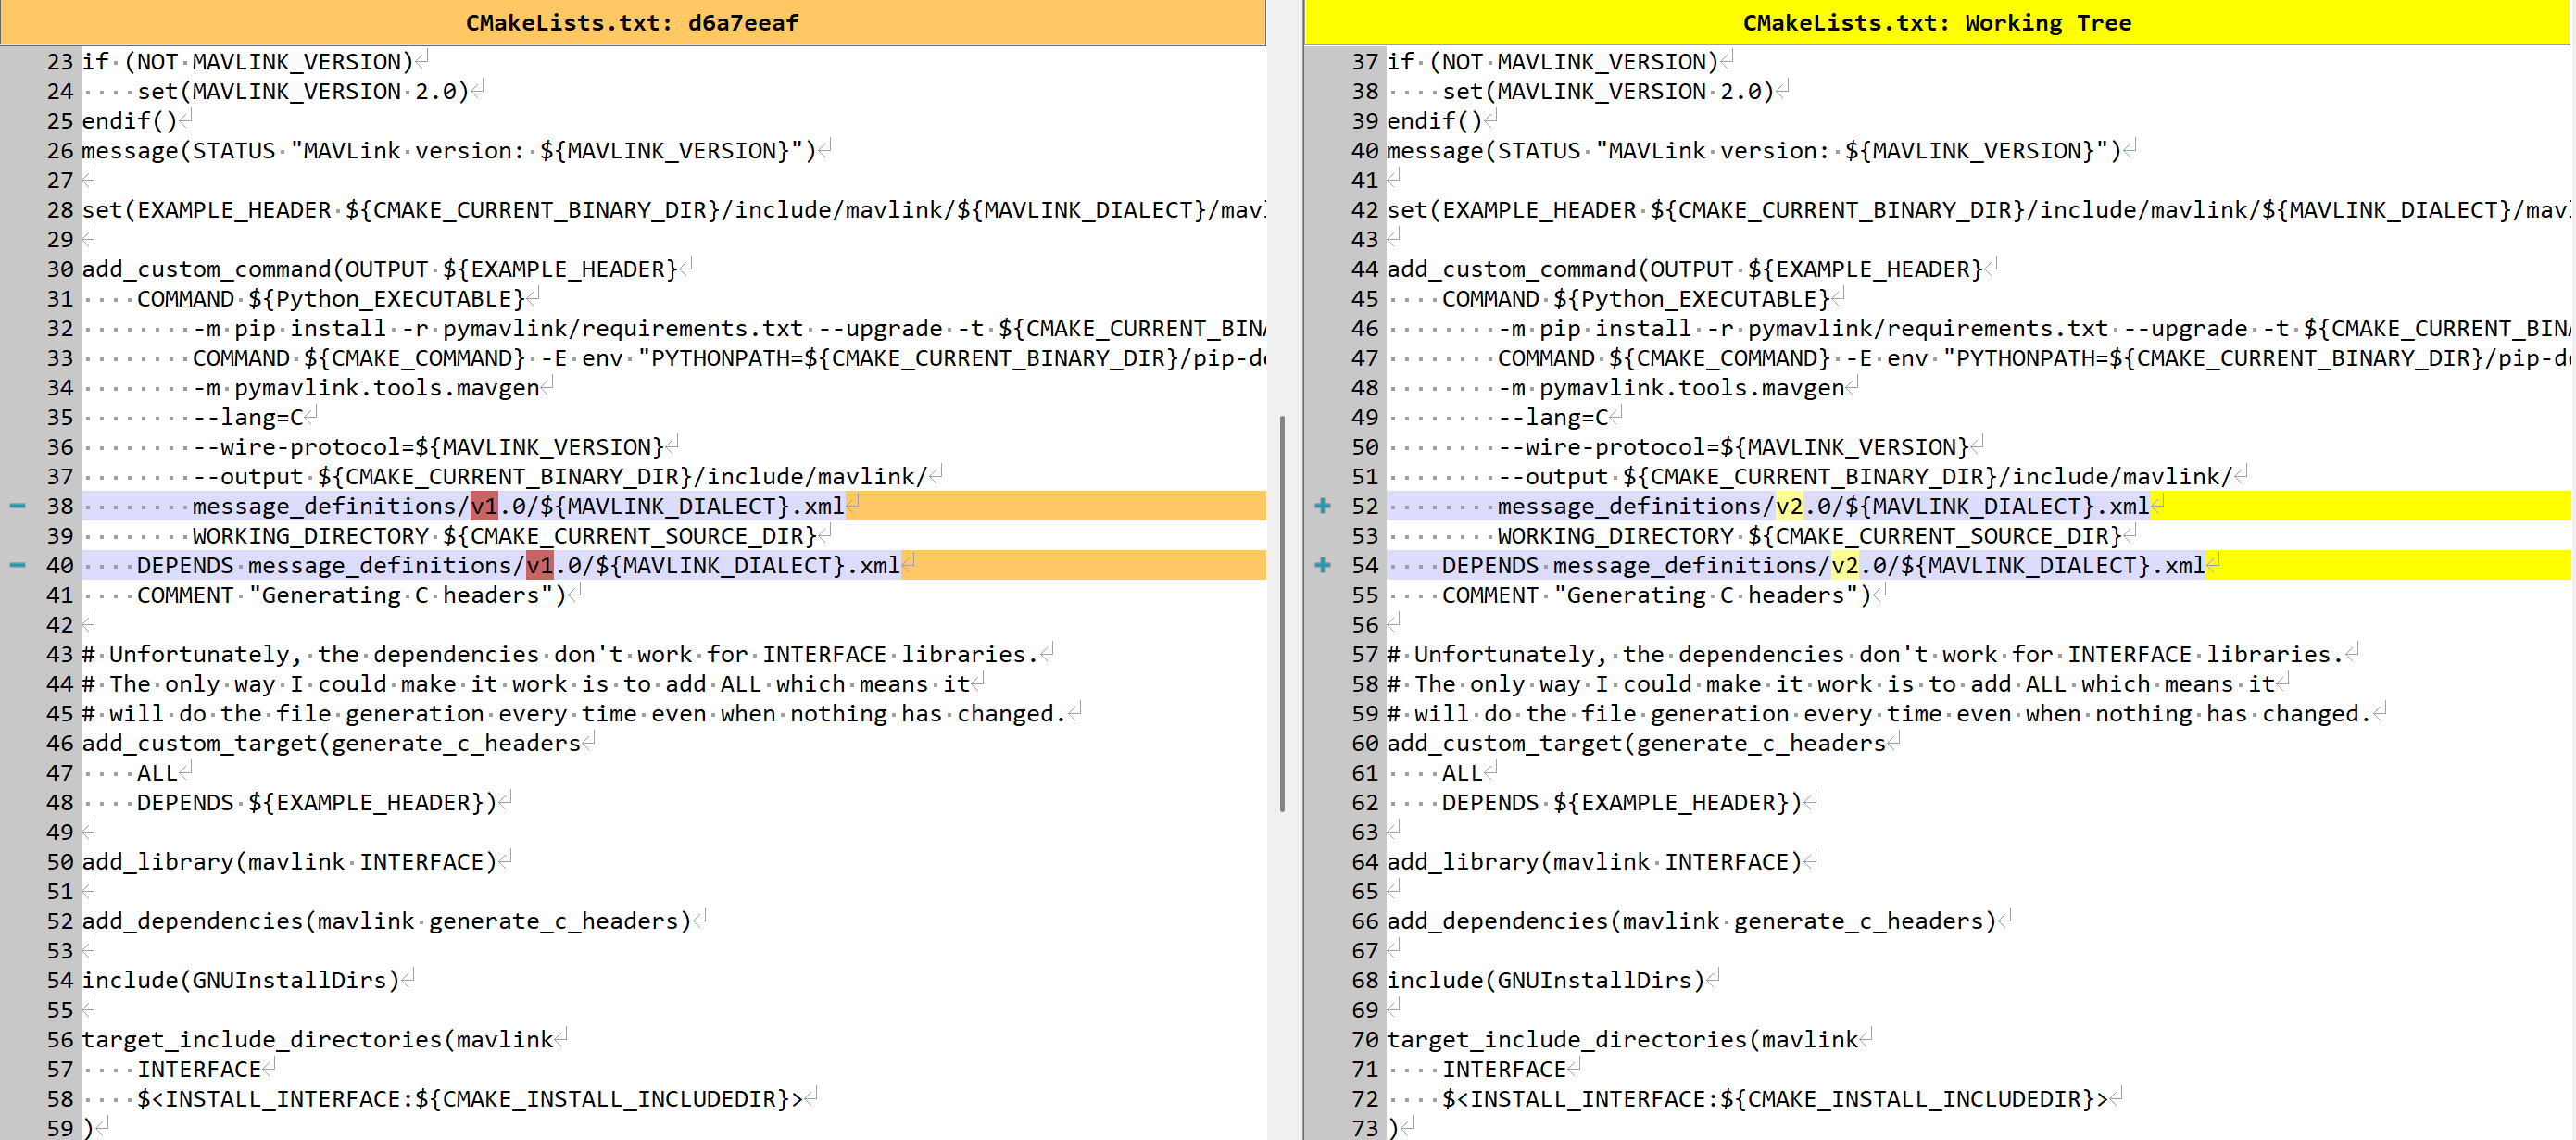This screenshot has width=2576, height=1140.
Task: Click orange highlighted area after line 38 text
Action: click(x=1050, y=506)
